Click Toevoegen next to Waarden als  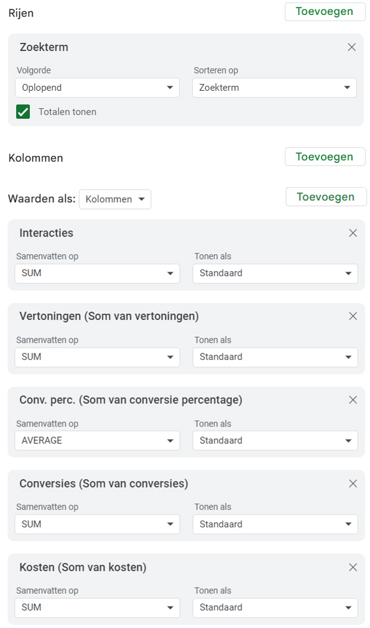[326, 197]
